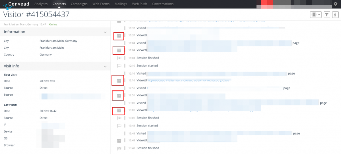Select the Contacts tab
The height and width of the screenshot is (154, 341).
coord(59,4)
